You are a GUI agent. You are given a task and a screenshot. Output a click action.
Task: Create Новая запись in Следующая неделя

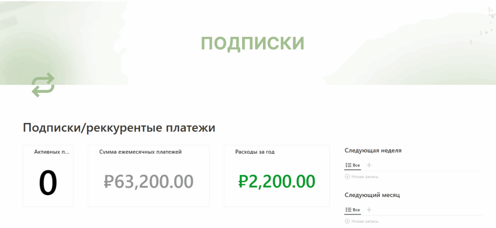pos(365,177)
